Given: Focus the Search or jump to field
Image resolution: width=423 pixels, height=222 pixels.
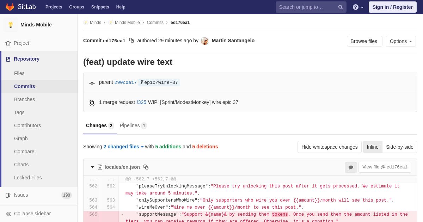Looking at the screenshot, I should pos(311,7).
